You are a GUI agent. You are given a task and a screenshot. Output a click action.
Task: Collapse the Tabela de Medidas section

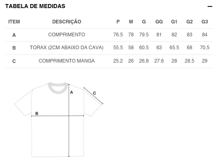pyautogui.click(x=210, y=6)
